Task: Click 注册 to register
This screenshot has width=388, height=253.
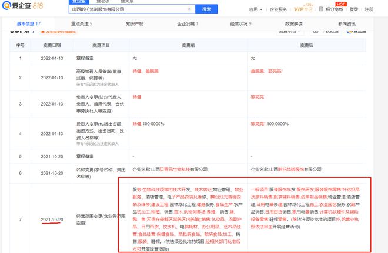Action: 369,9
